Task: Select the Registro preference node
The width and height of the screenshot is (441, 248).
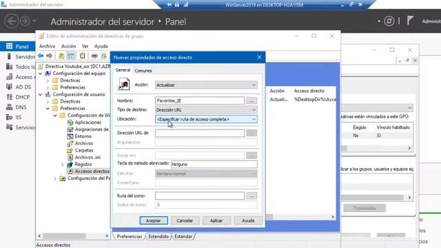Action: pyautogui.click(x=83, y=164)
